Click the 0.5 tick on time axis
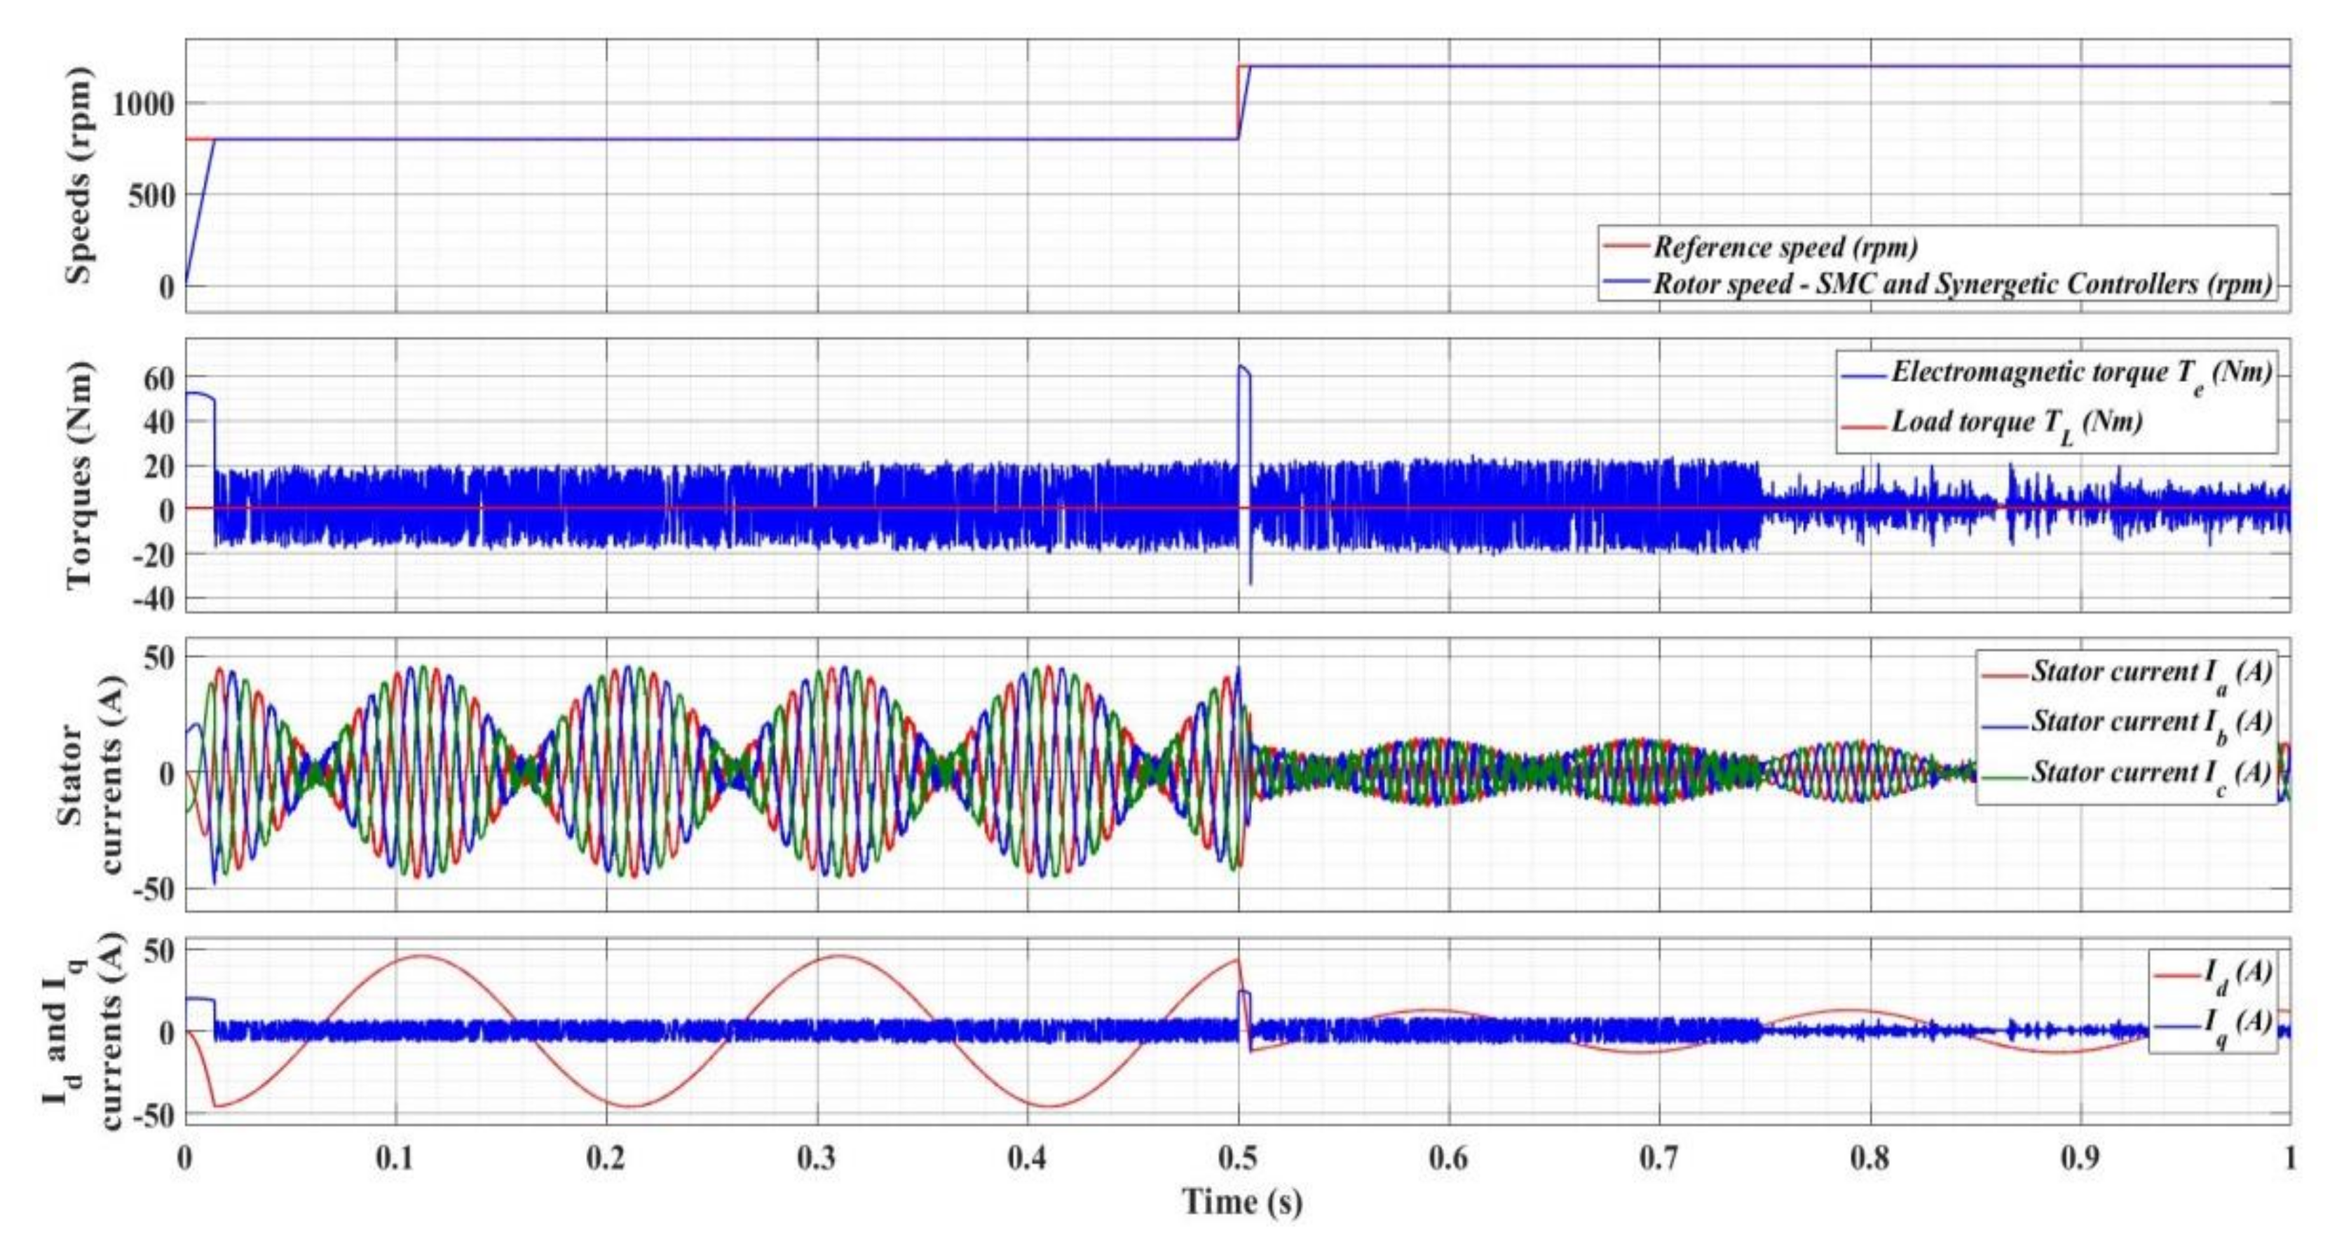 click(1239, 1159)
